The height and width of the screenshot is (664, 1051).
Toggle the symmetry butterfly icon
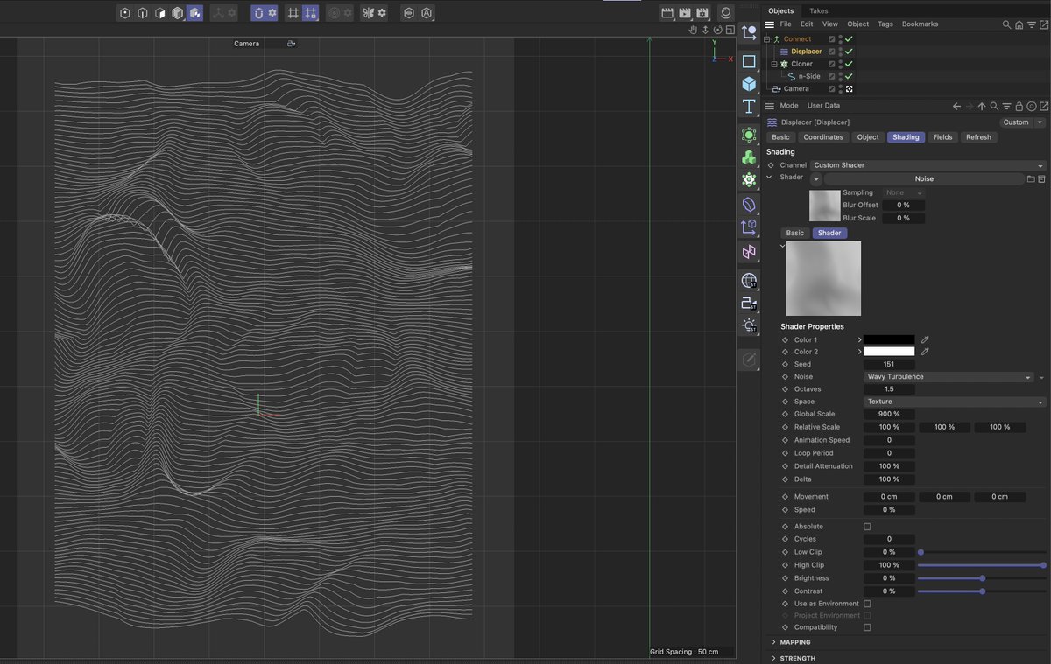tap(368, 13)
